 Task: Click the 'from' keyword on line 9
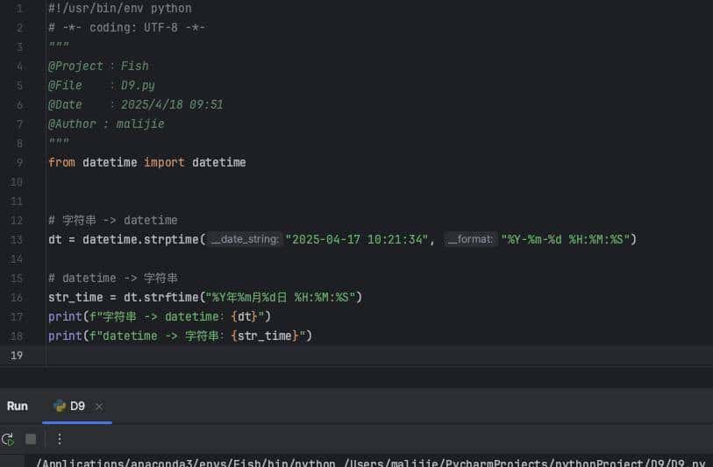click(62, 163)
